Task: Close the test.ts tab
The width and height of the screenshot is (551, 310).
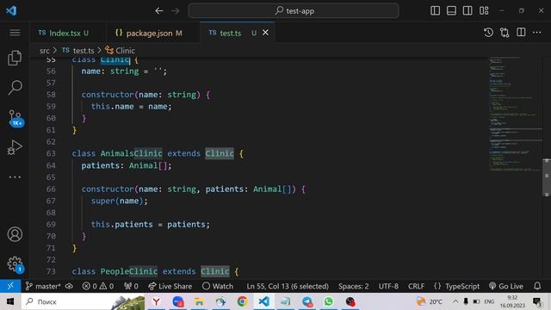Action: point(266,33)
